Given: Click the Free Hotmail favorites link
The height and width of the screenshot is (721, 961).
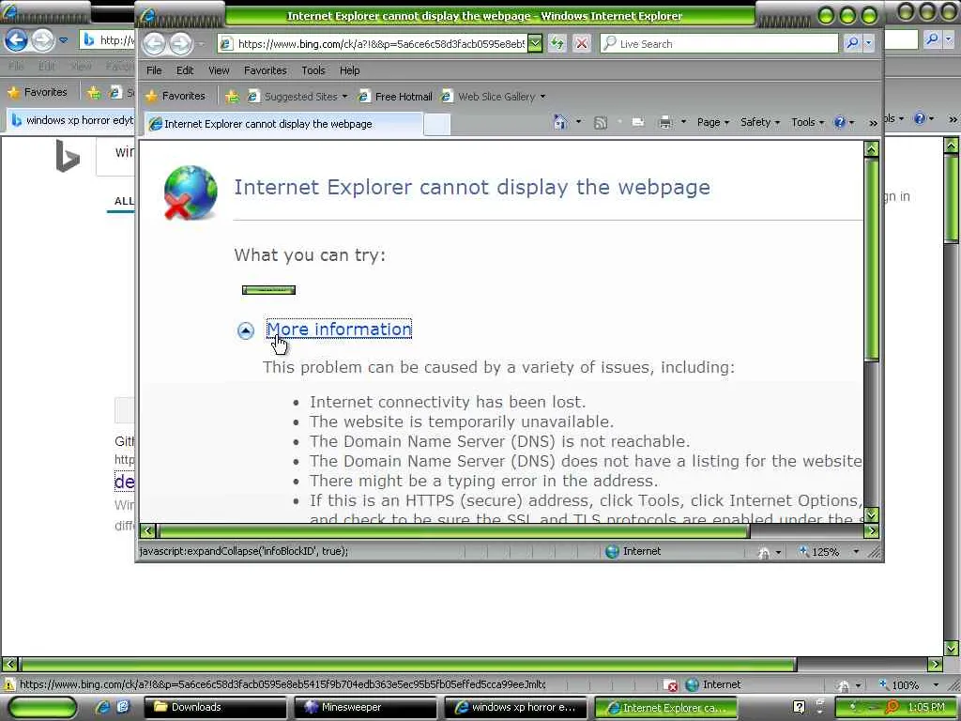Looking at the screenshot, I should coord(395,97).
